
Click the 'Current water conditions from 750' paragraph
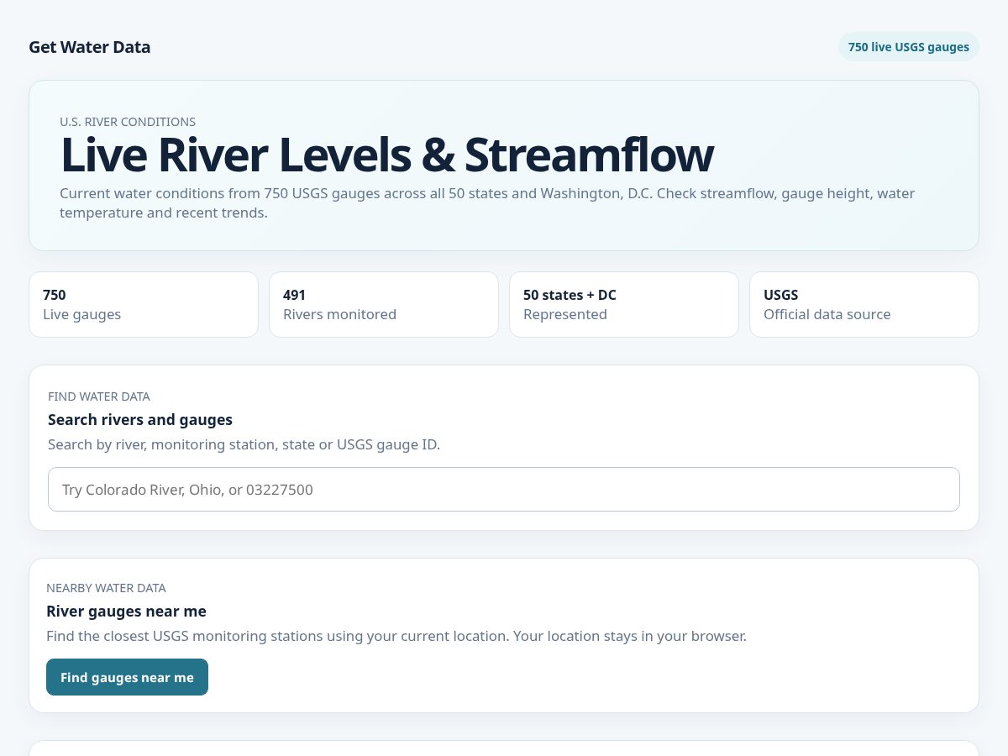[x=487, y=202]
